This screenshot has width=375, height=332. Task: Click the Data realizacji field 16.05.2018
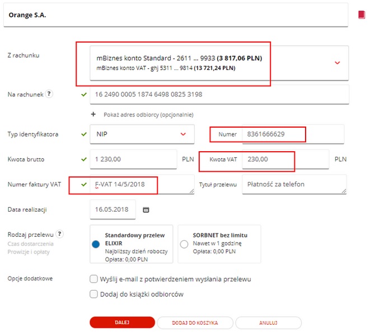click(112, 209)
